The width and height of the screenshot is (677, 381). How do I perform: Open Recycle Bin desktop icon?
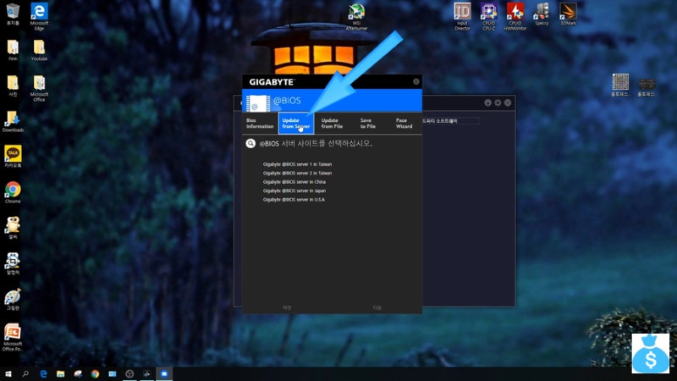click(x=13, y=14)
